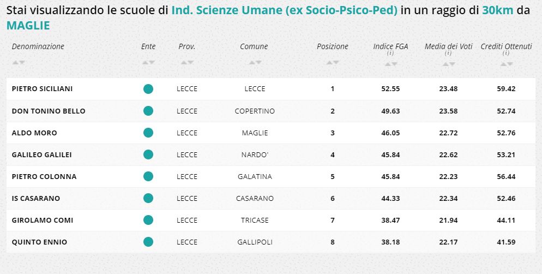Click the Ente circle for Quinto Ennio
The width and height of the screenshot is (542, 274).
point(148,242)
